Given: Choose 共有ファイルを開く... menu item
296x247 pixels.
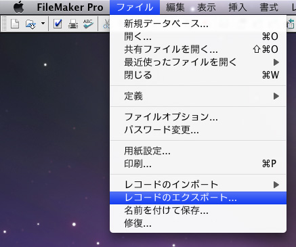Looking at the screenshot, I should pos(198,49).
